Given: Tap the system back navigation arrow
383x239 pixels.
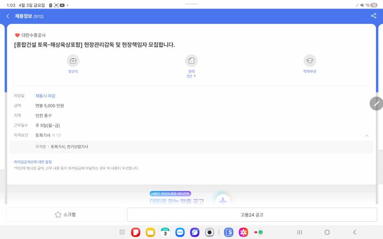Looking at the screenshot, I should 354,232.
